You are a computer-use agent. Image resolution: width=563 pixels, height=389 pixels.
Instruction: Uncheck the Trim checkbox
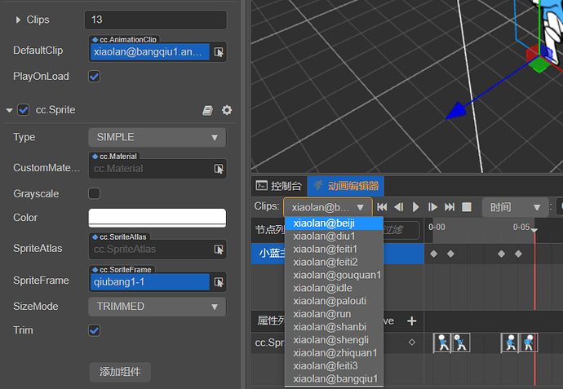coord(94,330)
